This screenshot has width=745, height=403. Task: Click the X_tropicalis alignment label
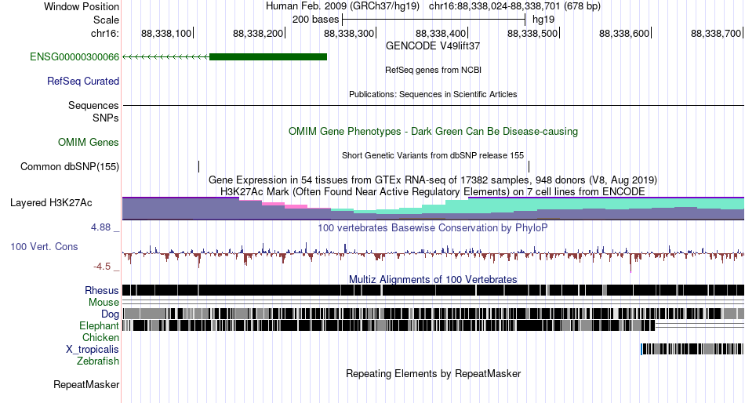(93, 350)
